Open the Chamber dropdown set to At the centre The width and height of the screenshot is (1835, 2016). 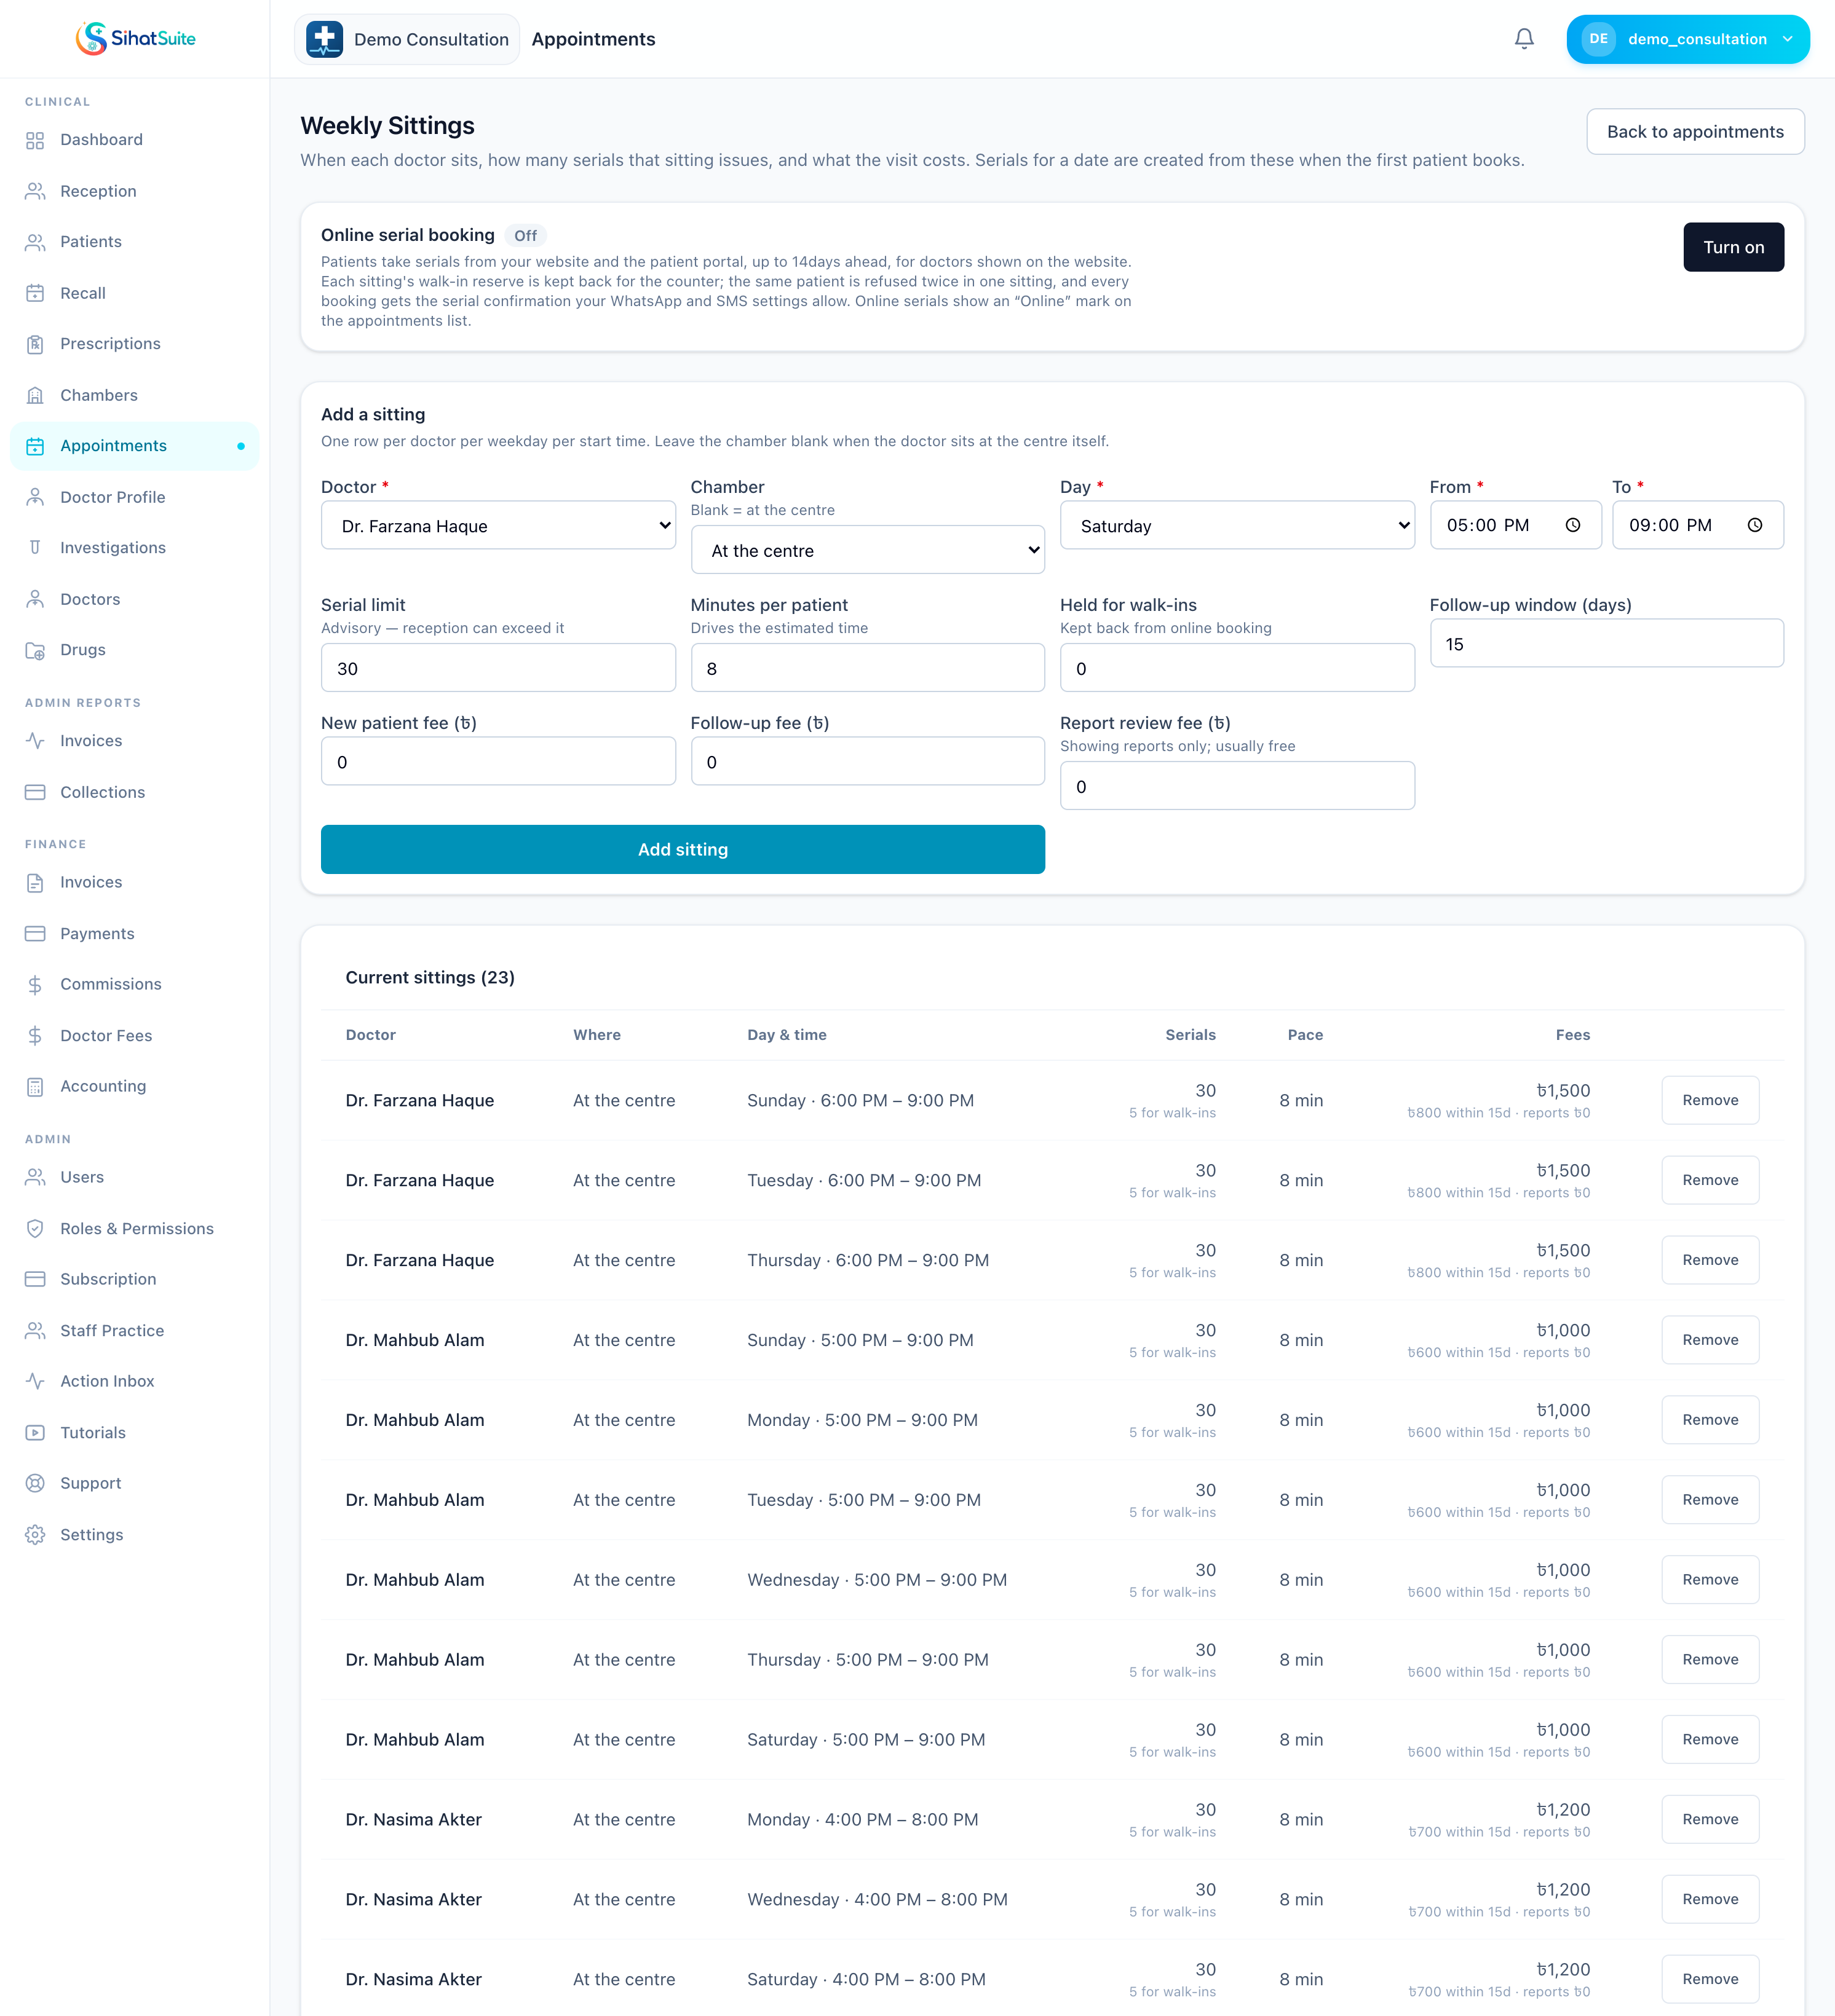click(x=868, y=550)
